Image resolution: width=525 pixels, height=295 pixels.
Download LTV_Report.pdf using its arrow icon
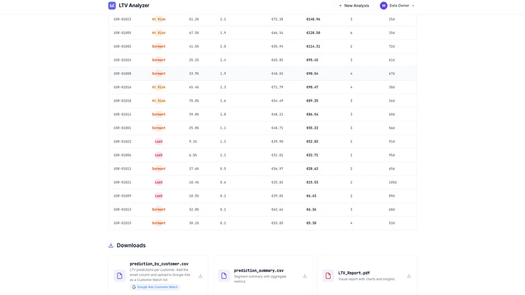pyautogui.click(x=409, y=276)
